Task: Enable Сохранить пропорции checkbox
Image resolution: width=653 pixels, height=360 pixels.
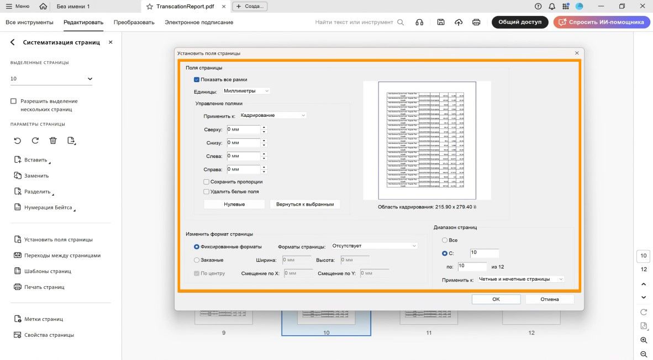Action: 206,182
